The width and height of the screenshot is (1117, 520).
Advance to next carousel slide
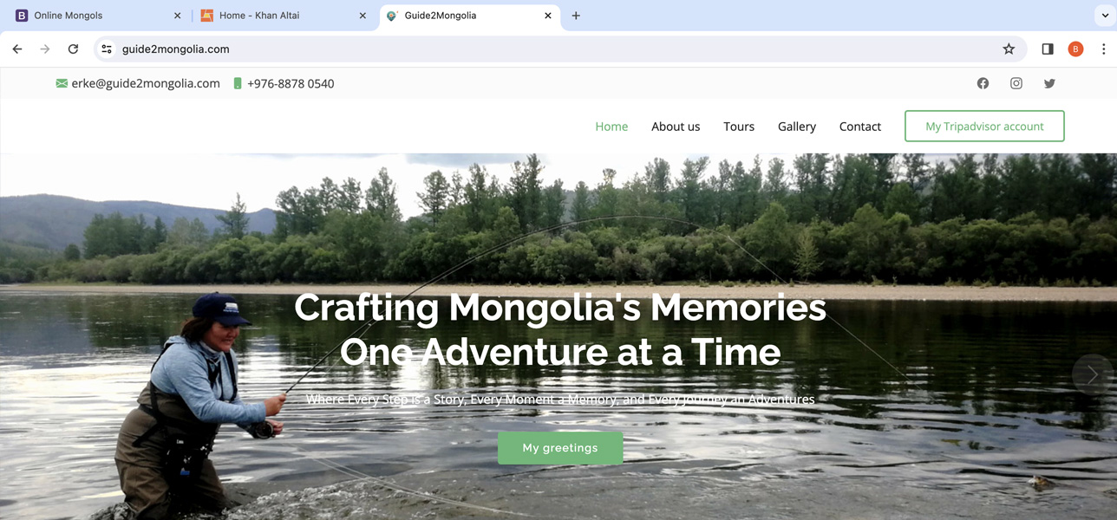(1092, 374)
